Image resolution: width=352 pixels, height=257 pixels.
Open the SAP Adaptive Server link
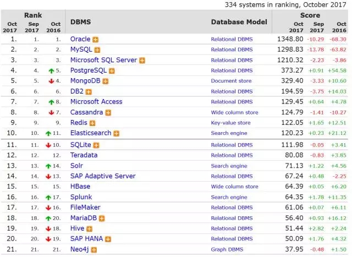(x=103, y=176)
